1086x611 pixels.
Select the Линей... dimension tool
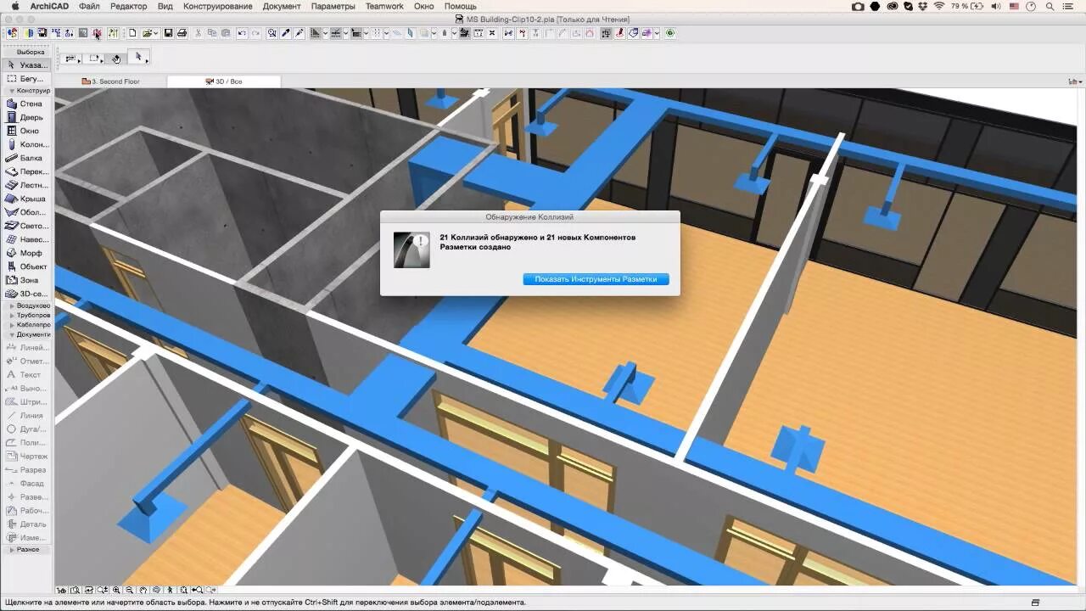pos(26,347)
